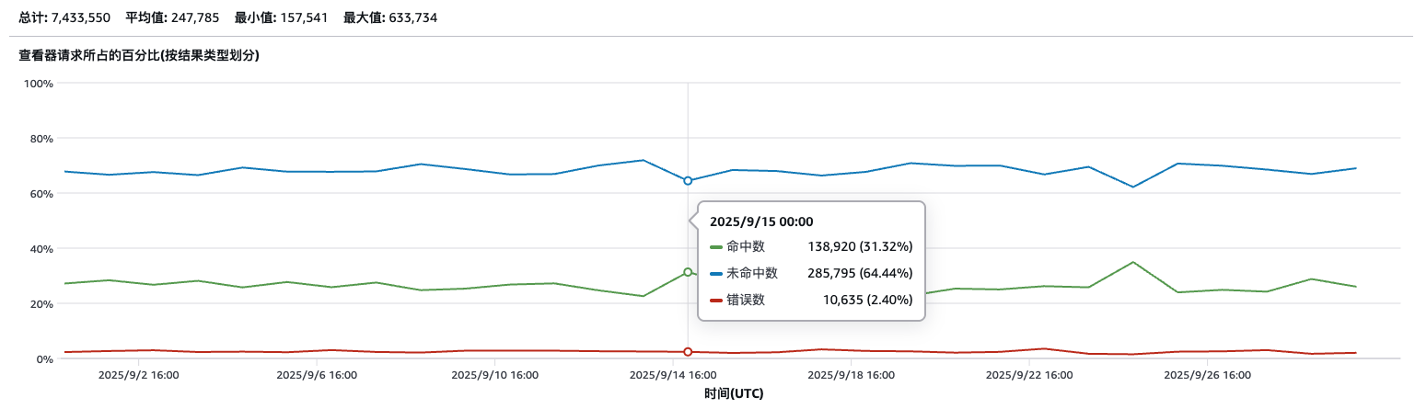Click the blue 未命中数 legend swatch in tooltip

(716, 274)
